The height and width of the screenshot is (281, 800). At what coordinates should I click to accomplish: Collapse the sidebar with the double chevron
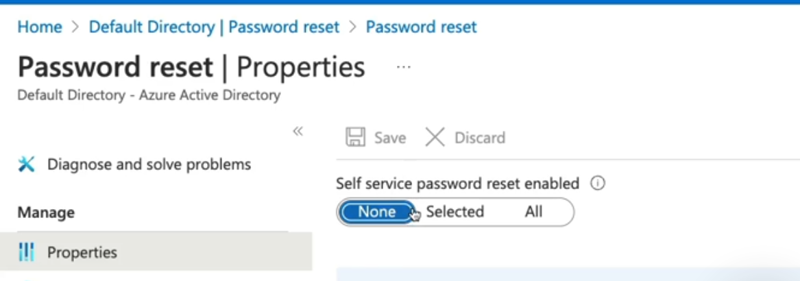point(298,131)
